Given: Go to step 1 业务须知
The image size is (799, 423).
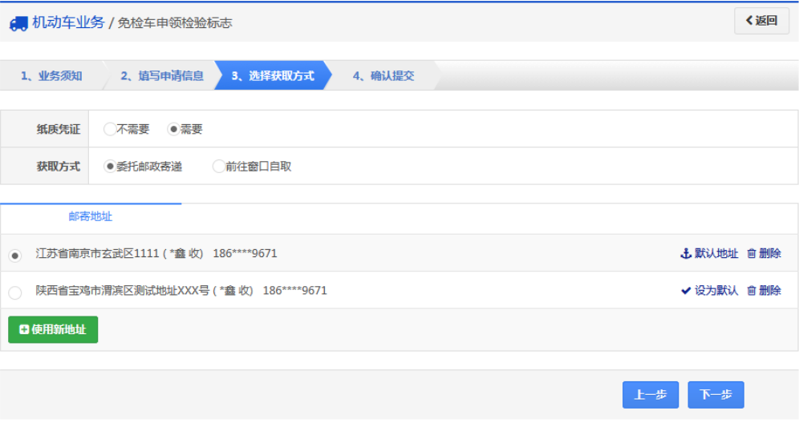Looking at the screenshot, I should pos(51,76).
